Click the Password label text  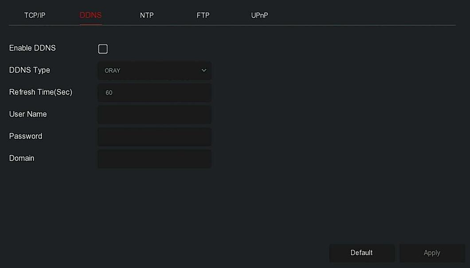pos(26,136)
